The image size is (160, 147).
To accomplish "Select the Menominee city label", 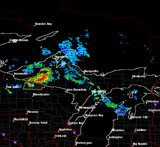I will (87, 108).
